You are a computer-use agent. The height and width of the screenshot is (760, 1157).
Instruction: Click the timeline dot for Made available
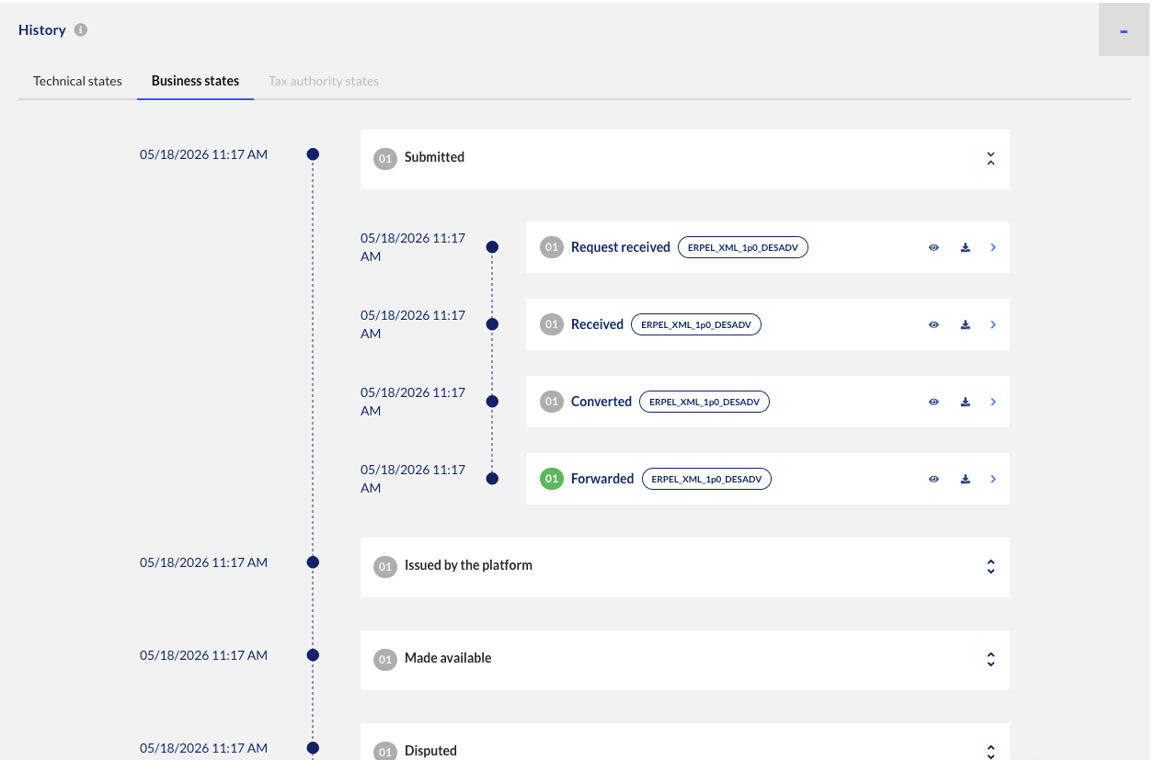point(313,655)
